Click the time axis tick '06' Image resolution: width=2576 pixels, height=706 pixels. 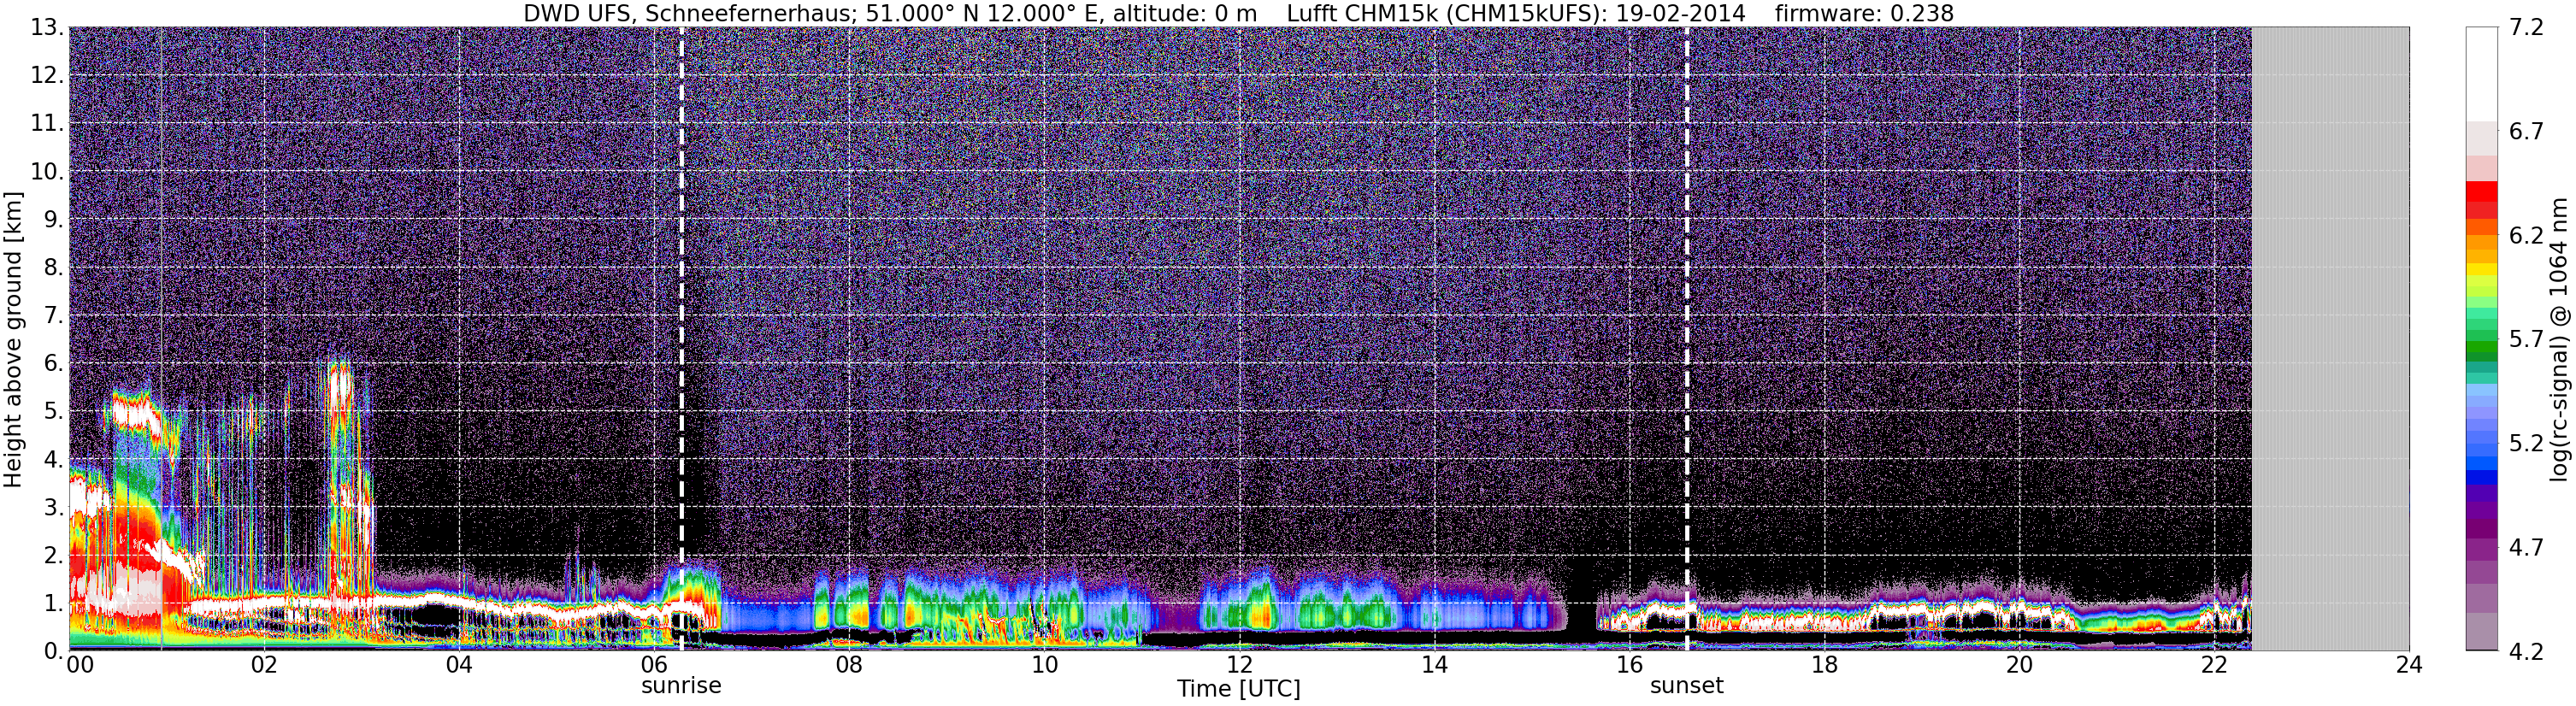coord(653,665)
